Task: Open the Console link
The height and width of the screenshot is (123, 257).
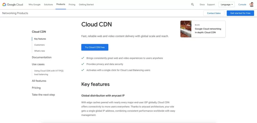Action: point(242,4)
